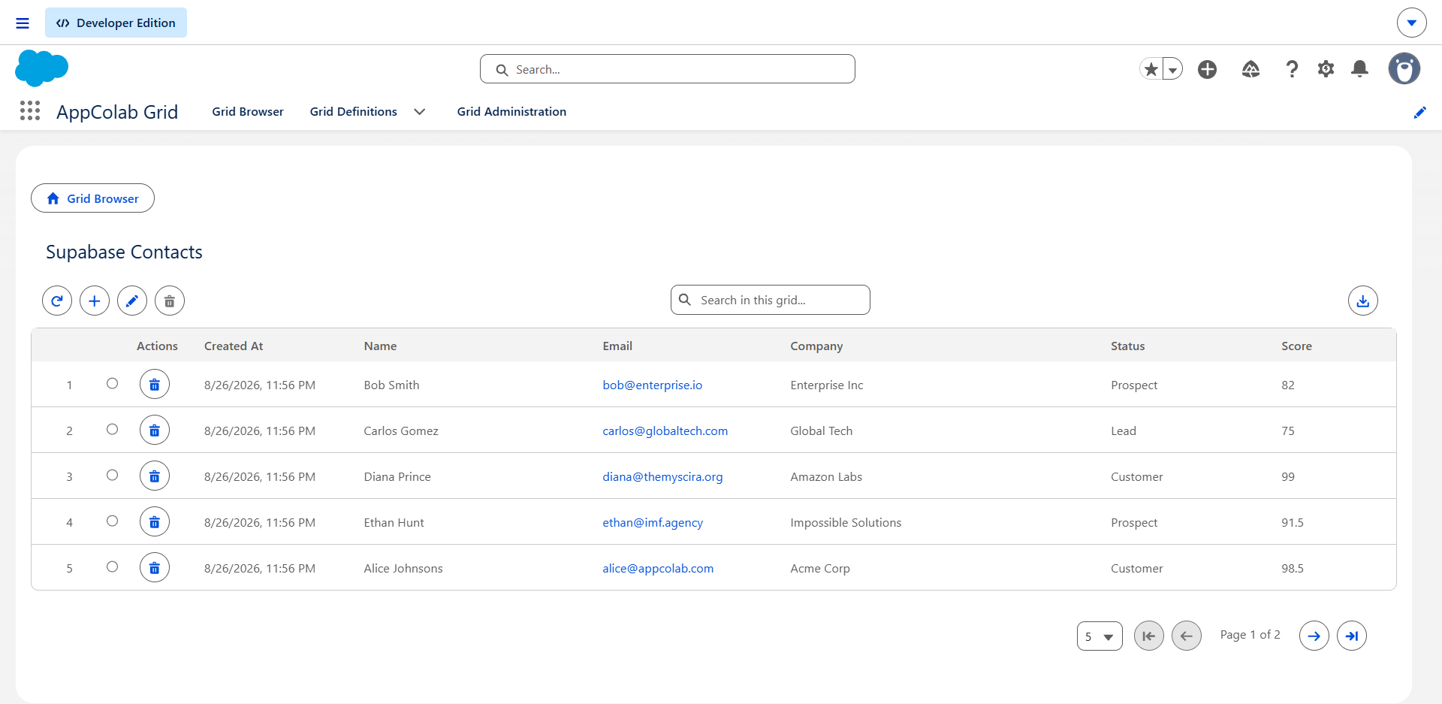Switch to the Grid Administration tab
This screenshot has width=1442, height=704.
511,111
